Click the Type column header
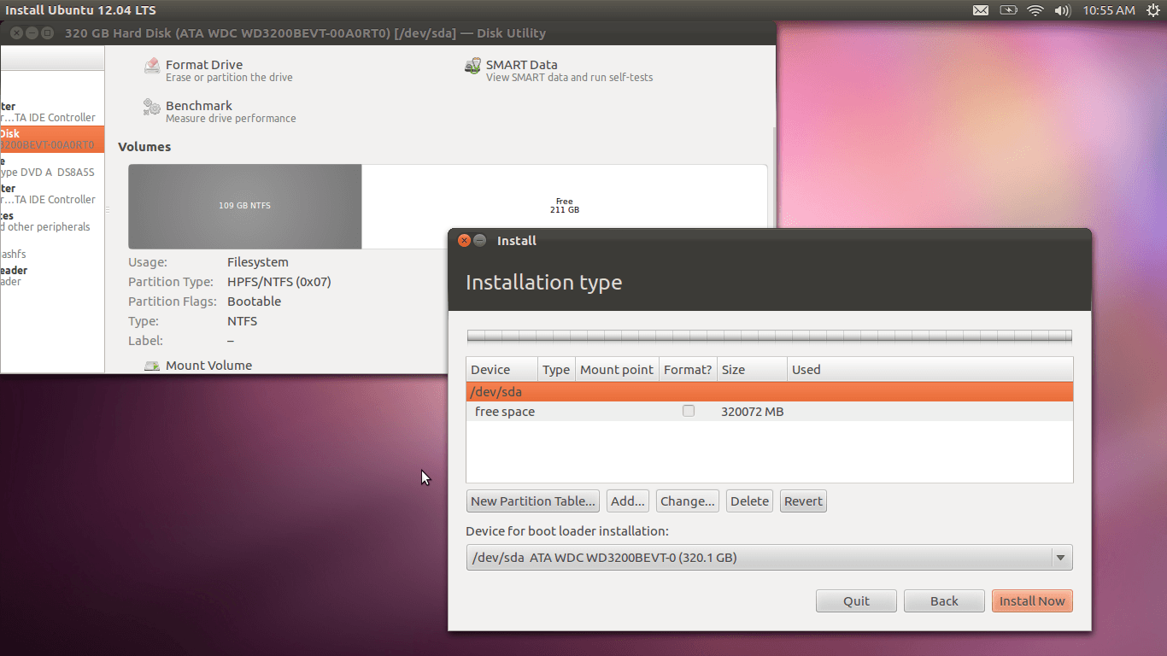The height and width of the screenshot is (656, 1167). (x=556, y=370)
